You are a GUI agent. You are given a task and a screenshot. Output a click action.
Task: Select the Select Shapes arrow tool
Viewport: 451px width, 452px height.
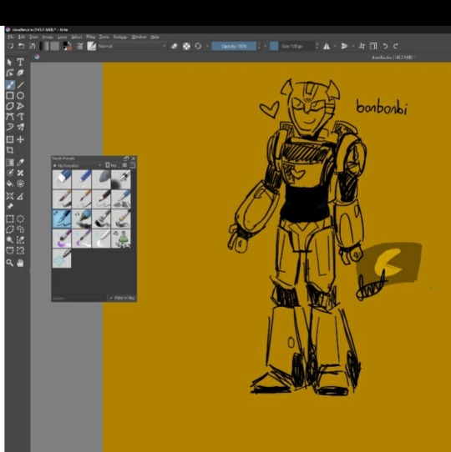point(9,62)
